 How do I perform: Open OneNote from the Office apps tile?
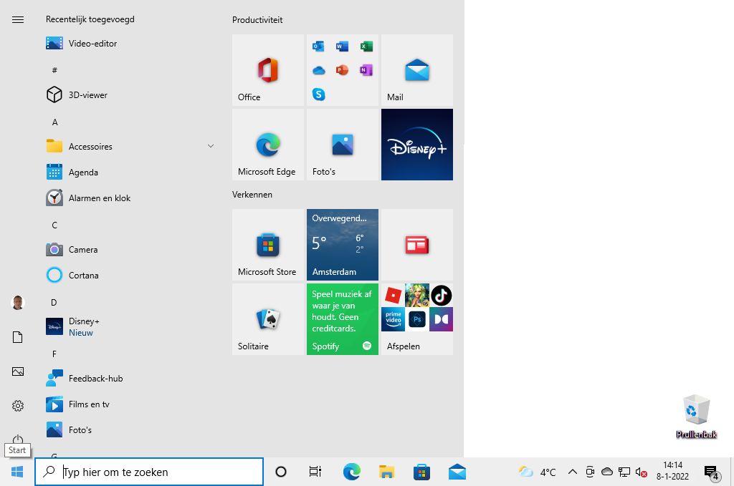click(366, 70)
